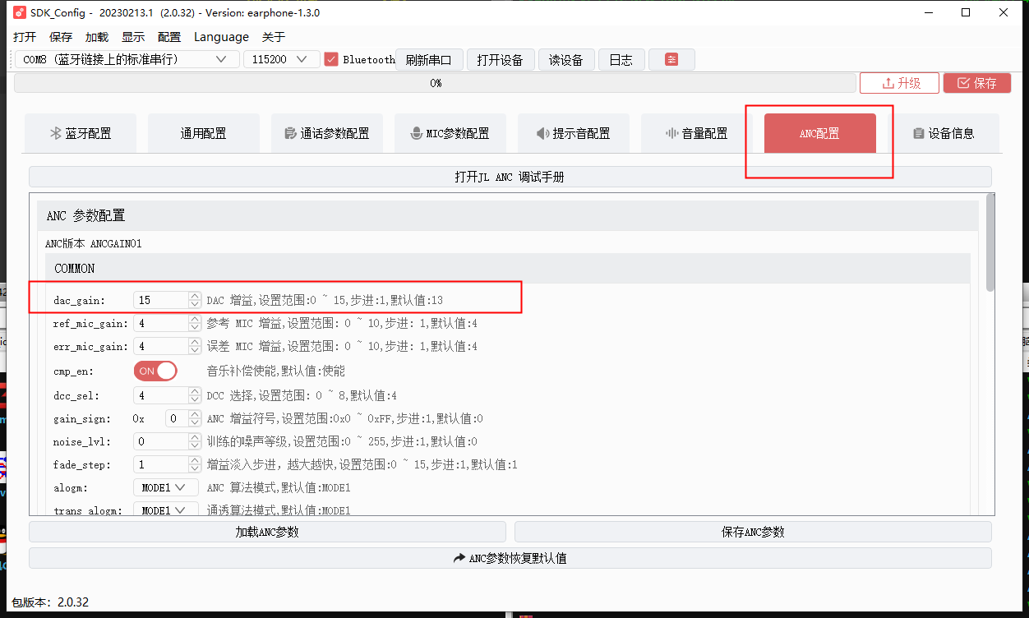
Task: Open the 设备信息 tab with clipboard icon
Action: (x=944, y=133)
